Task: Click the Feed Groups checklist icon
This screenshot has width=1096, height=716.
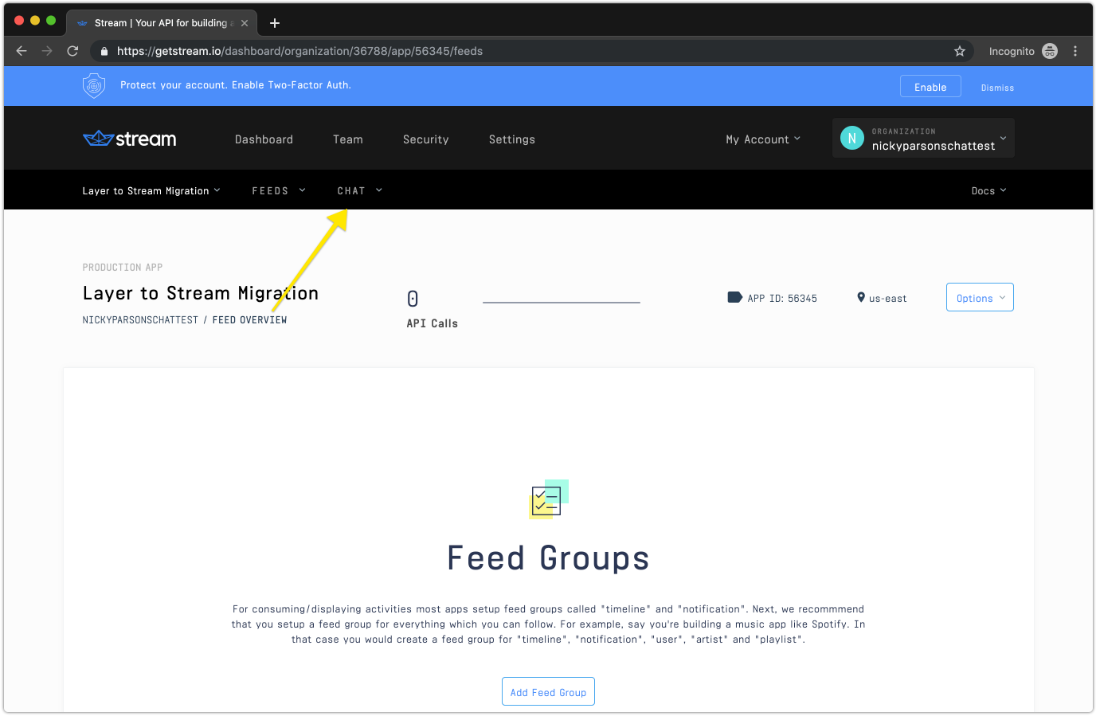Action: (548, 499)
